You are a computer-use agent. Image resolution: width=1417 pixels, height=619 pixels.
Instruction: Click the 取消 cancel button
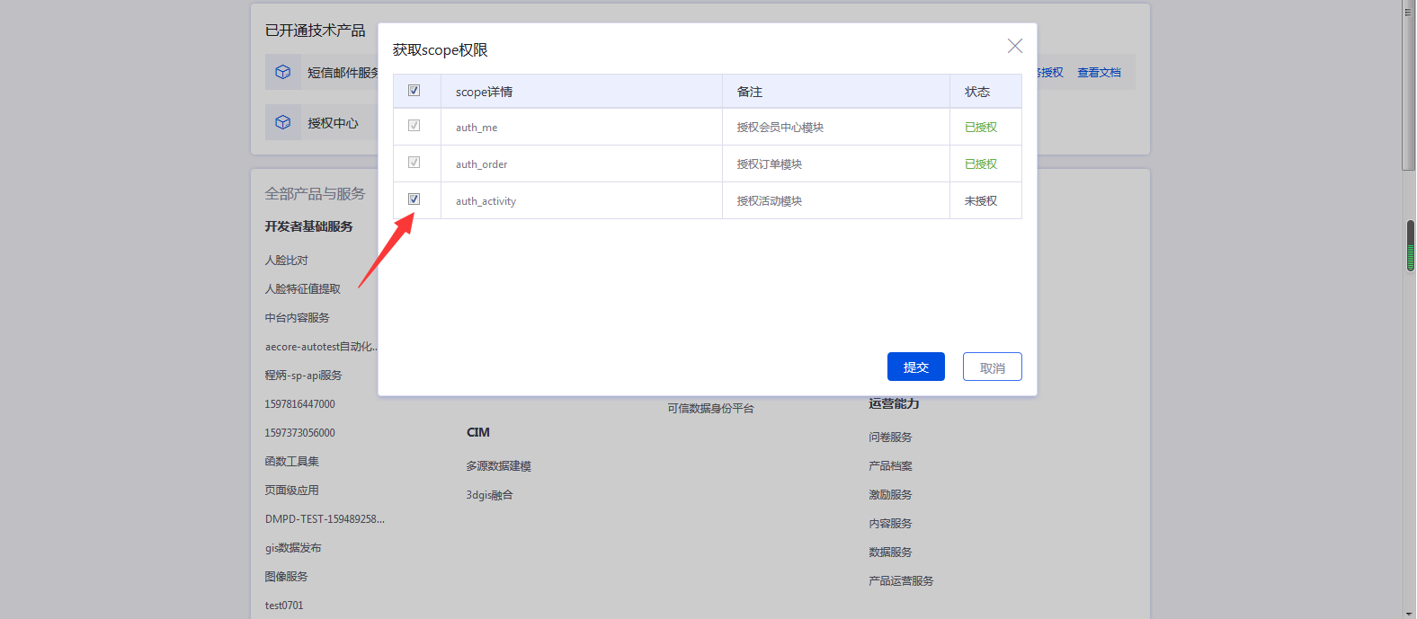[992, 367]
